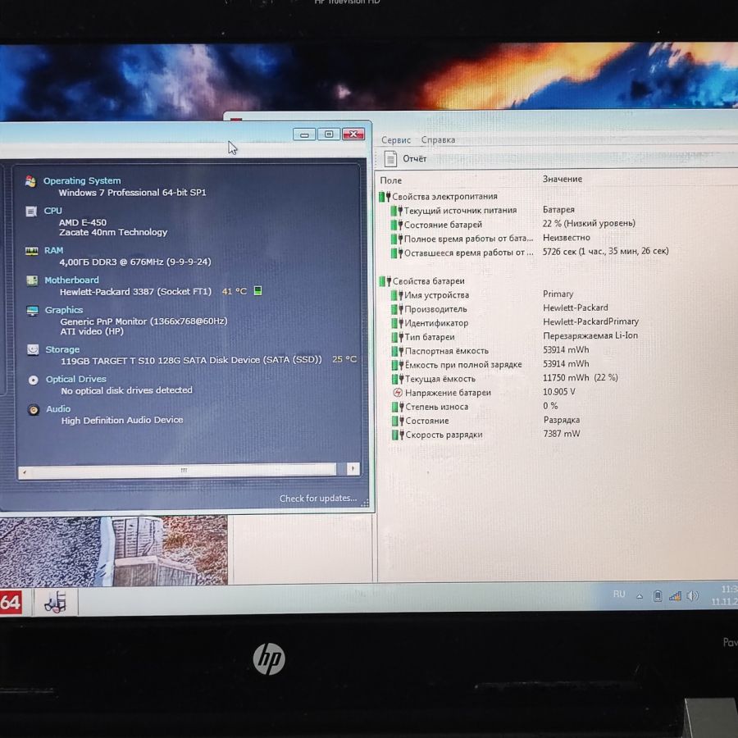Click the Graphics monitor icon
Viewport: 738px width, 738px height.
(33, 311)
